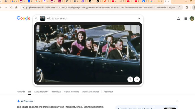The height and width of the screenshot is (109, 195).
Task: Collapse the image search panel chevron
Action: [x=139, y=18]
